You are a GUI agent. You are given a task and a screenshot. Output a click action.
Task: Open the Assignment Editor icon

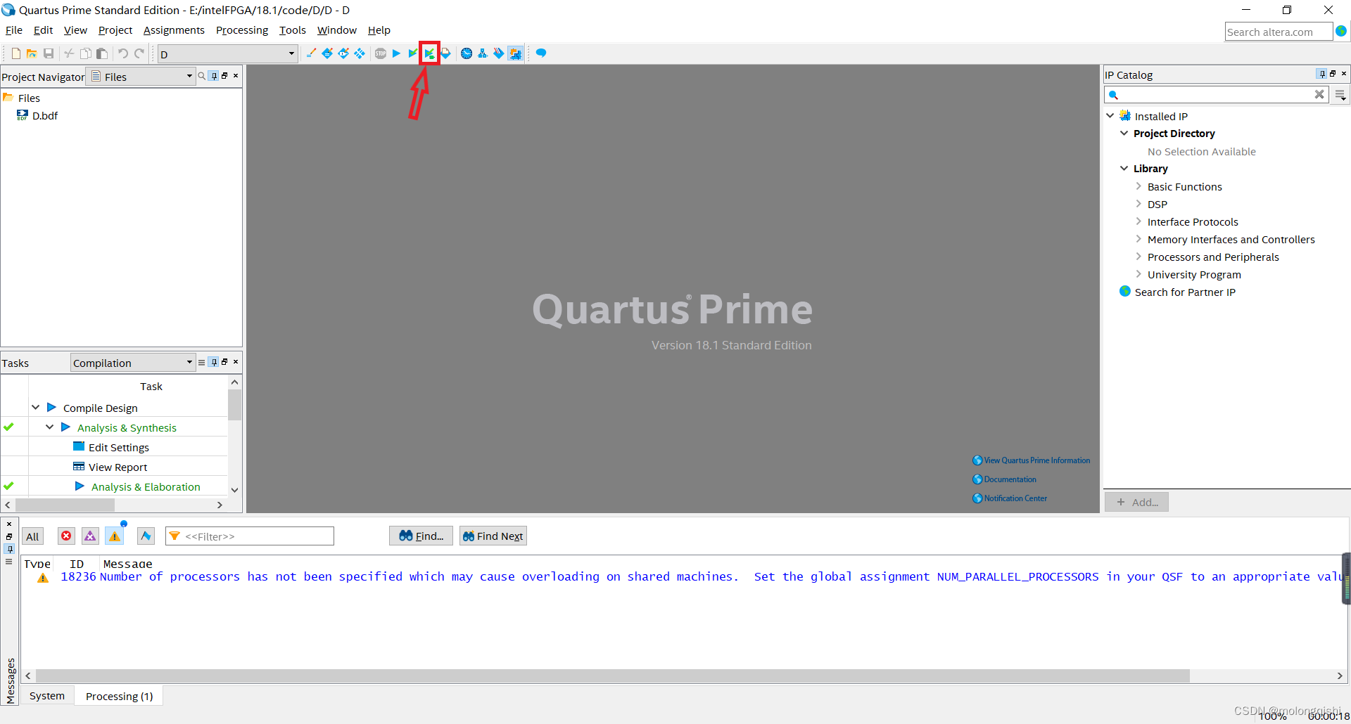coord(327,53)
